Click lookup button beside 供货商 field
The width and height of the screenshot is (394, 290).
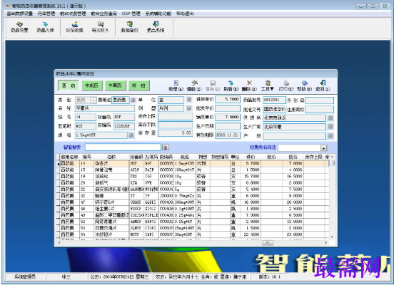tap(330, 118)
